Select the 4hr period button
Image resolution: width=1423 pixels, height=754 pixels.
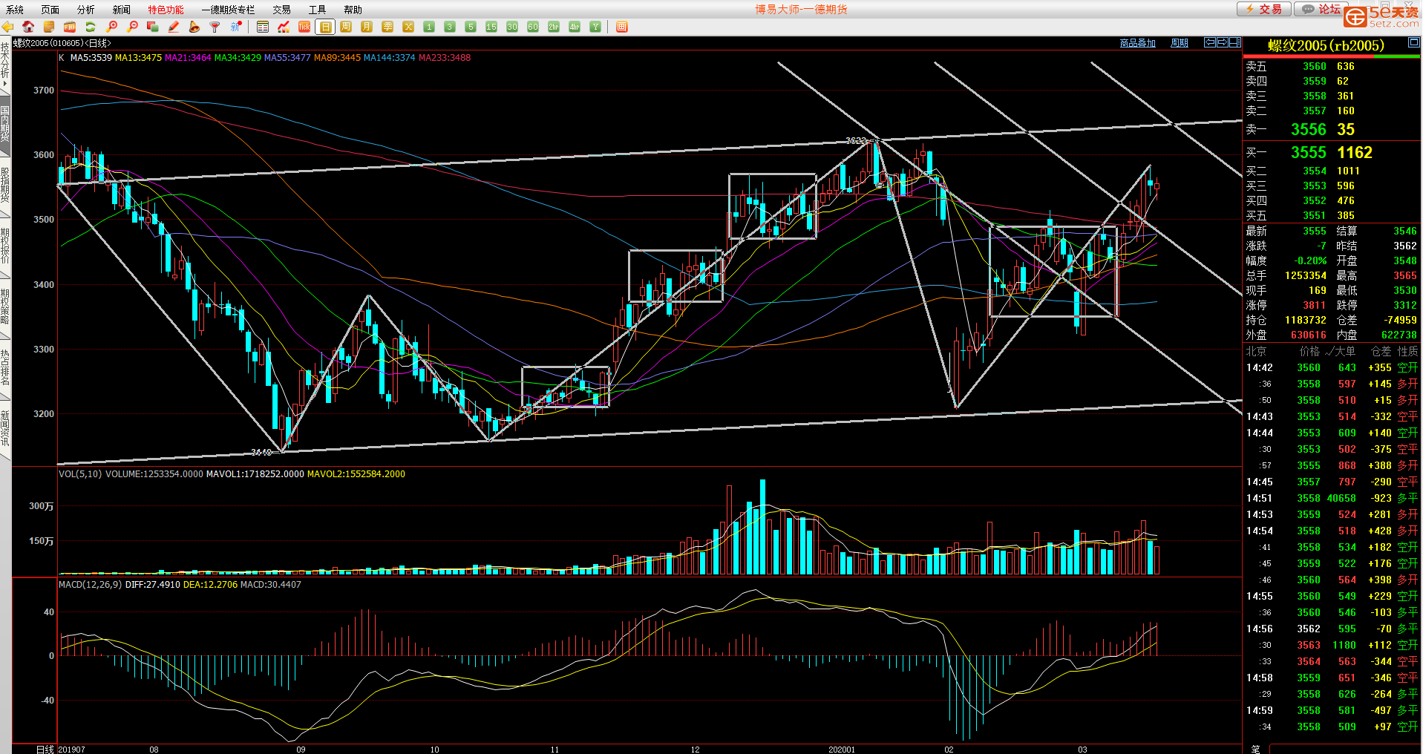point(575,27)
